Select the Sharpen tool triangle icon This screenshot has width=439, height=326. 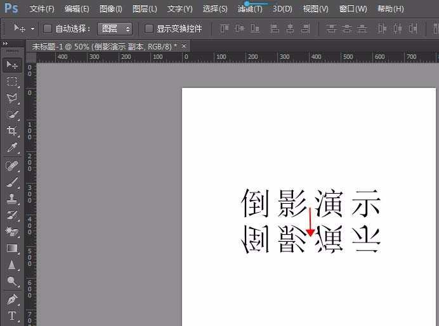click(x=12, y=265)
